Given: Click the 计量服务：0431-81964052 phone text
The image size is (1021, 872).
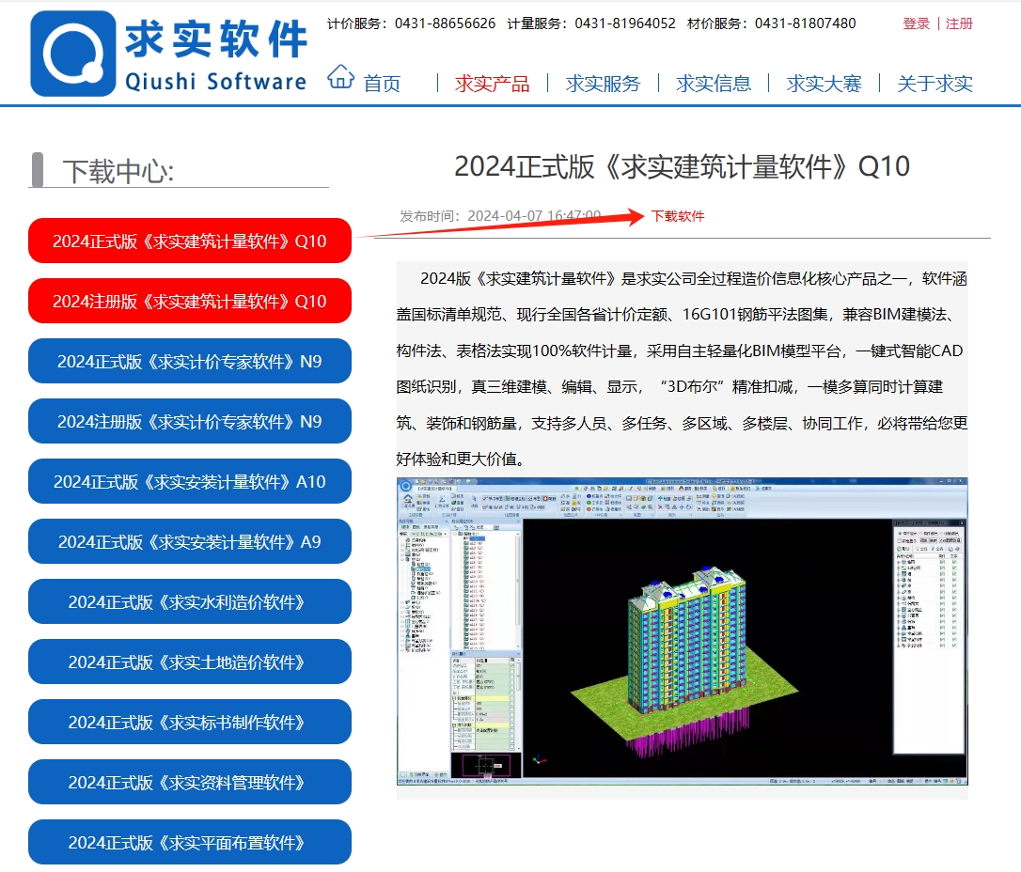Looking at the screenshot, I should (x=591, y=23).
